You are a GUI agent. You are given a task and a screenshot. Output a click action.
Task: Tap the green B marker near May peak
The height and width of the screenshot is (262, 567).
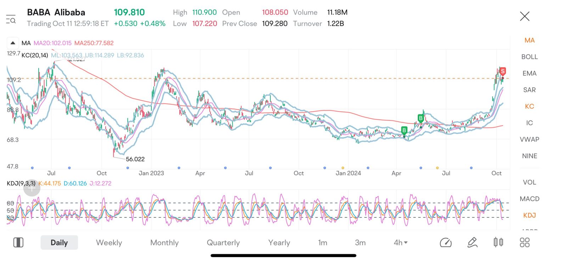pyautogui.click(x=421, y=118)
